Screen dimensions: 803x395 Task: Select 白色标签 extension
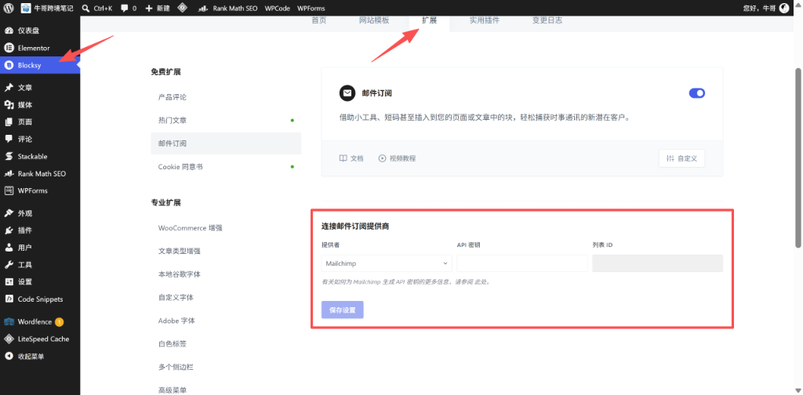tap(226, 344)
